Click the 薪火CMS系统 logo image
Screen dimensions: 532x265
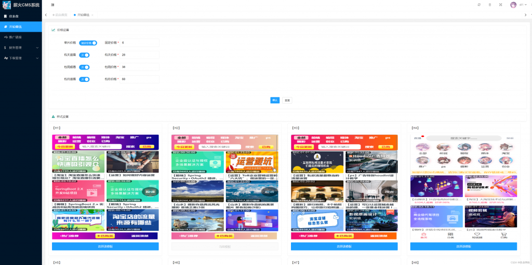pyautogui.click(x=6, y=5)
